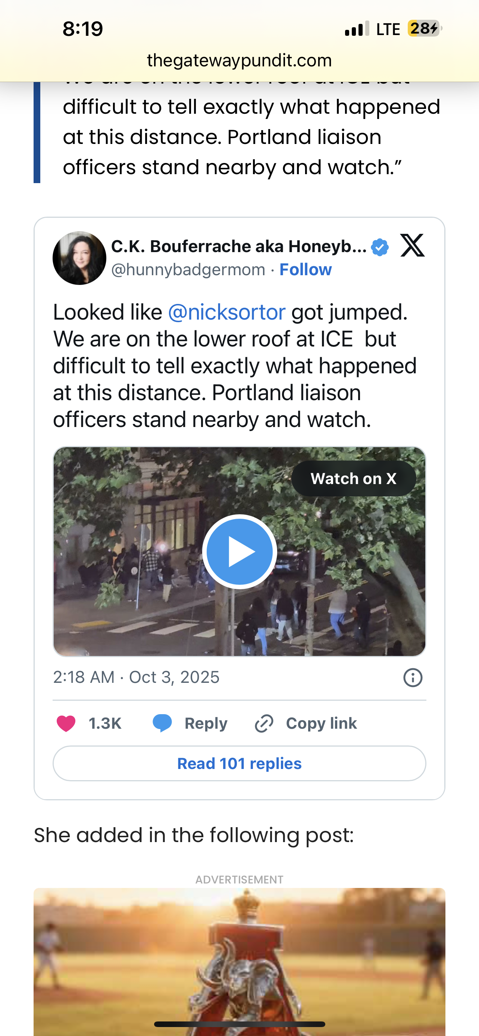
Task: Open the tweet info circle icon
Action: pyautogui.click(x=413, y=678)
